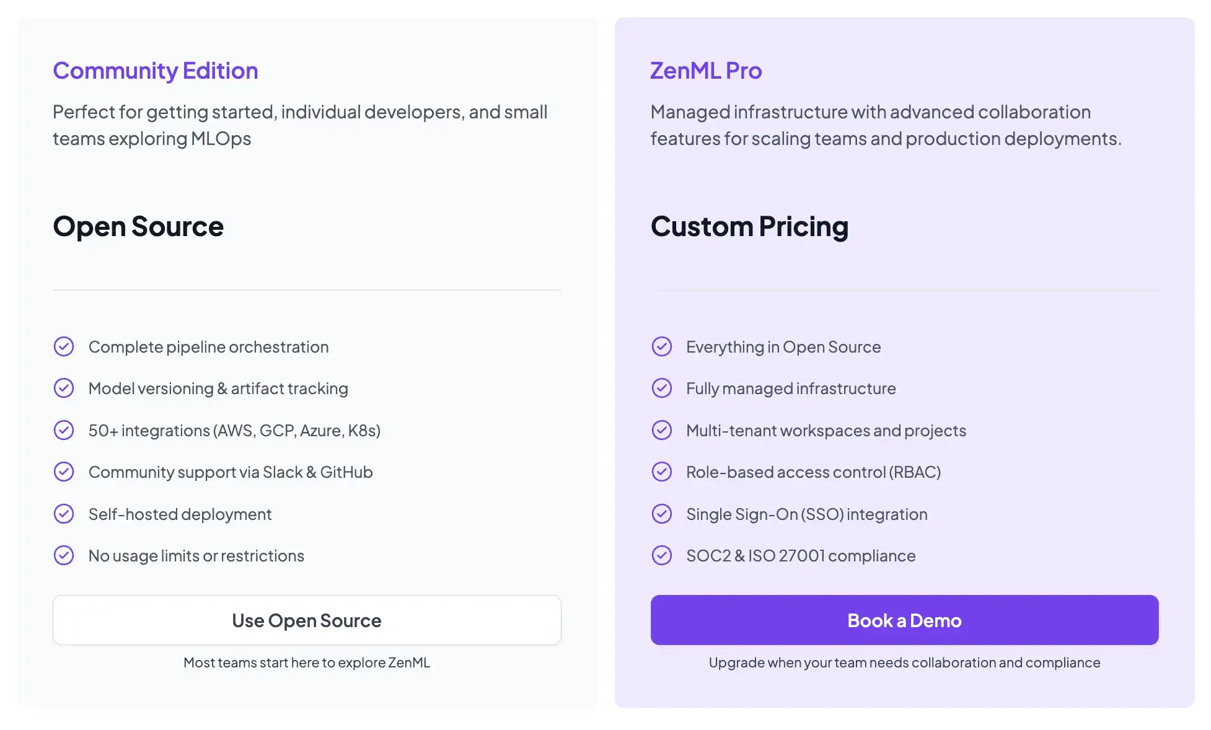Click checkmark beside Multi-tenant workspaces
The height and width of the screenshot is (730, 1211).
(x=662, y=430)
